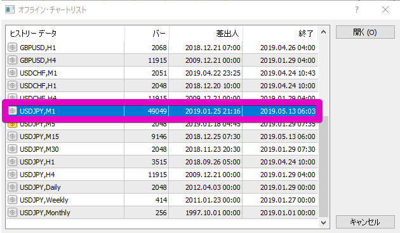This screenshot has width=400, height=233.
Task: Click end date 2019.01.27 00:00
Action: point(288,200)
